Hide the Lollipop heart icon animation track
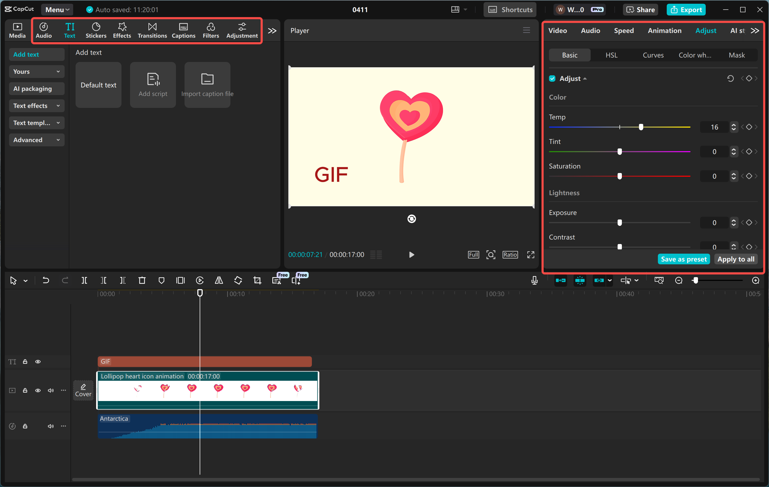 point(38,390)
